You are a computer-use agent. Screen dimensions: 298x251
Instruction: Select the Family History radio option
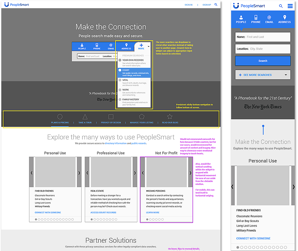pyautogui.click(x=120, y=99)
